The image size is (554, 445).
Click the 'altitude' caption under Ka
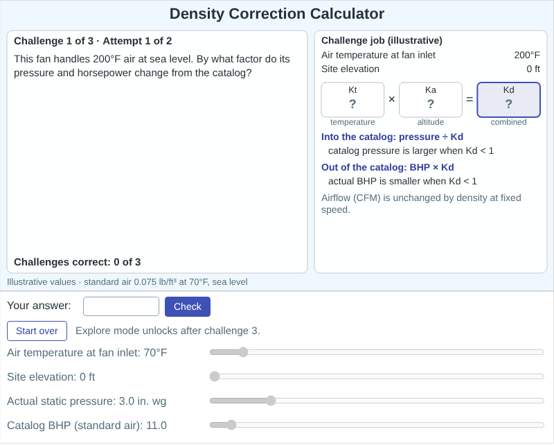point(431,122)
